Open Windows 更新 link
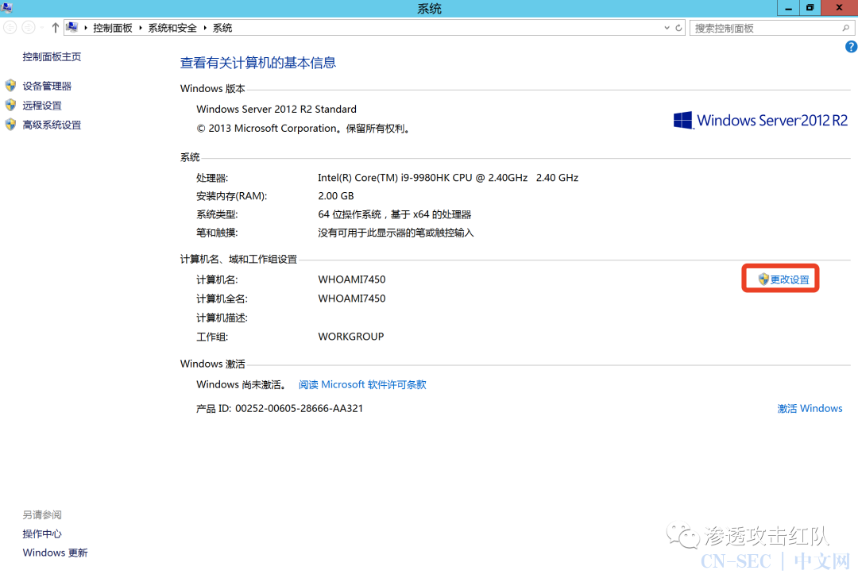 click(x=56, y=553)
